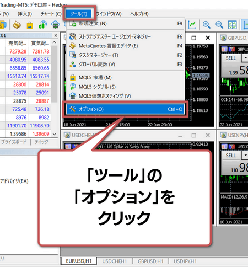
Task: Select the ask price 1.39609 cell
Action: (41, 134)
